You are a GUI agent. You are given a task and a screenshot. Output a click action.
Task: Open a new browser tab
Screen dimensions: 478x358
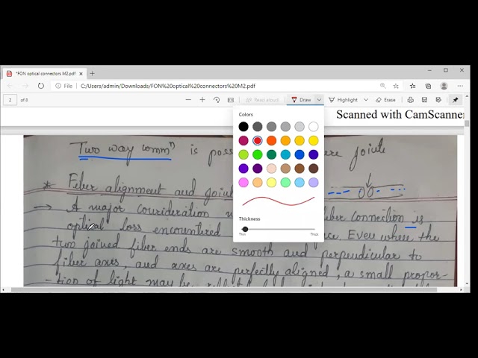[92, 73]
